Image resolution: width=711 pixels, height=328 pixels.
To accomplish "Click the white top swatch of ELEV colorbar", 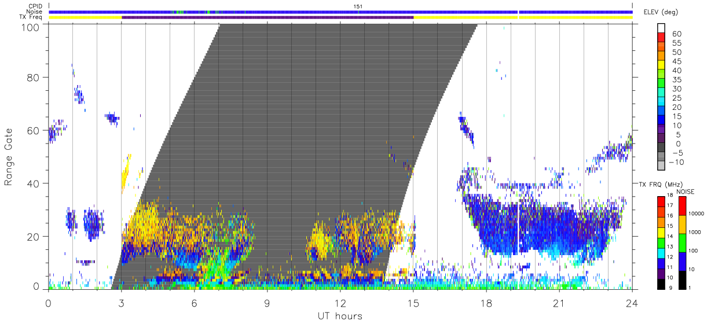I will (661, 28).
